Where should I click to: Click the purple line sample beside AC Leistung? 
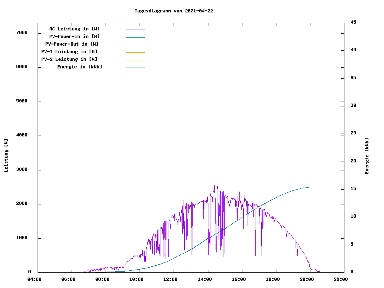point(135,30)
